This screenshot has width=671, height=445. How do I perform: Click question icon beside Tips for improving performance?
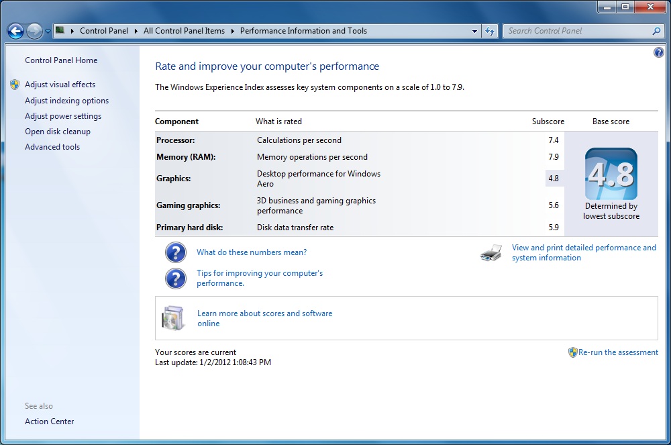click(x=175, y=279)
